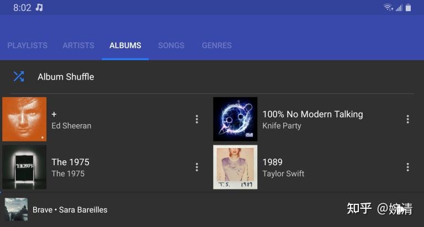
Task: Open The 1975 album cover
Action: click(x=24, y=167)
